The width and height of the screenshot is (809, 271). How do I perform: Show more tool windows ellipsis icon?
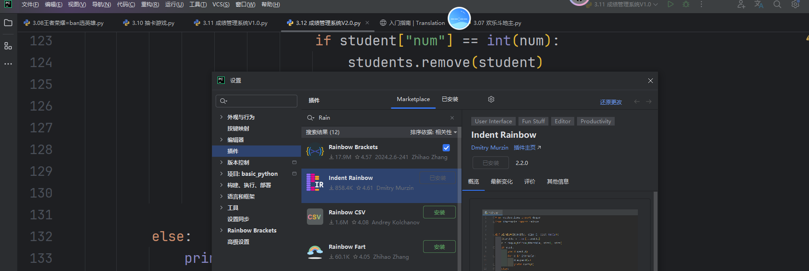(x=8, y=64)
